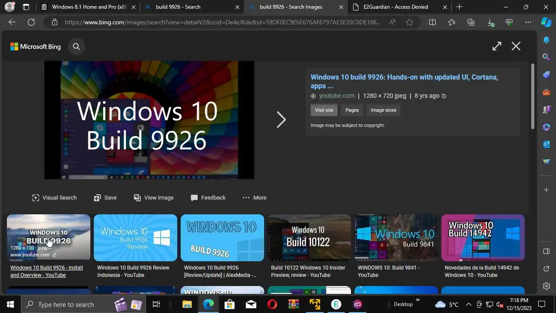Close the build 9926 Search Images tab
The width and height of the screenshot is (556, 313).
pos(341,7)
